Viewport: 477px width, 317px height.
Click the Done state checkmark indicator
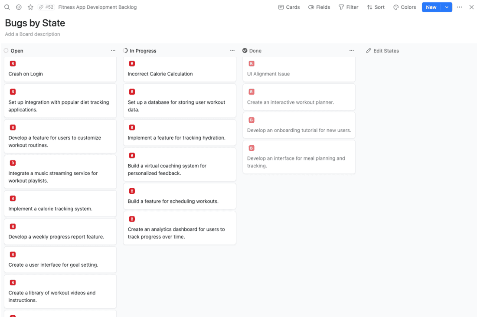[x=245, y=51]
